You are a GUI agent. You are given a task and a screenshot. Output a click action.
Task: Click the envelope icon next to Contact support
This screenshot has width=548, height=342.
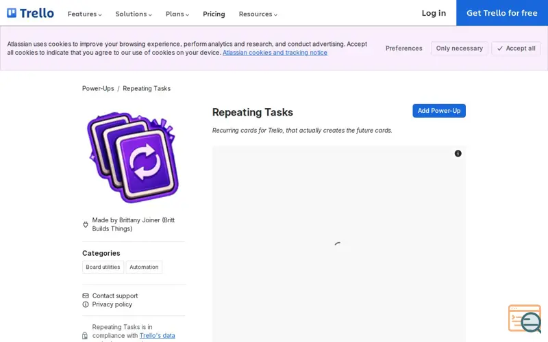(86, 296)
